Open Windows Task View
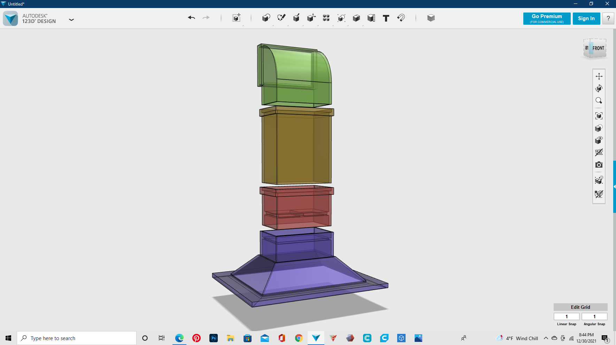This screenshot has width=616, height=345. (x=162, y=338)
